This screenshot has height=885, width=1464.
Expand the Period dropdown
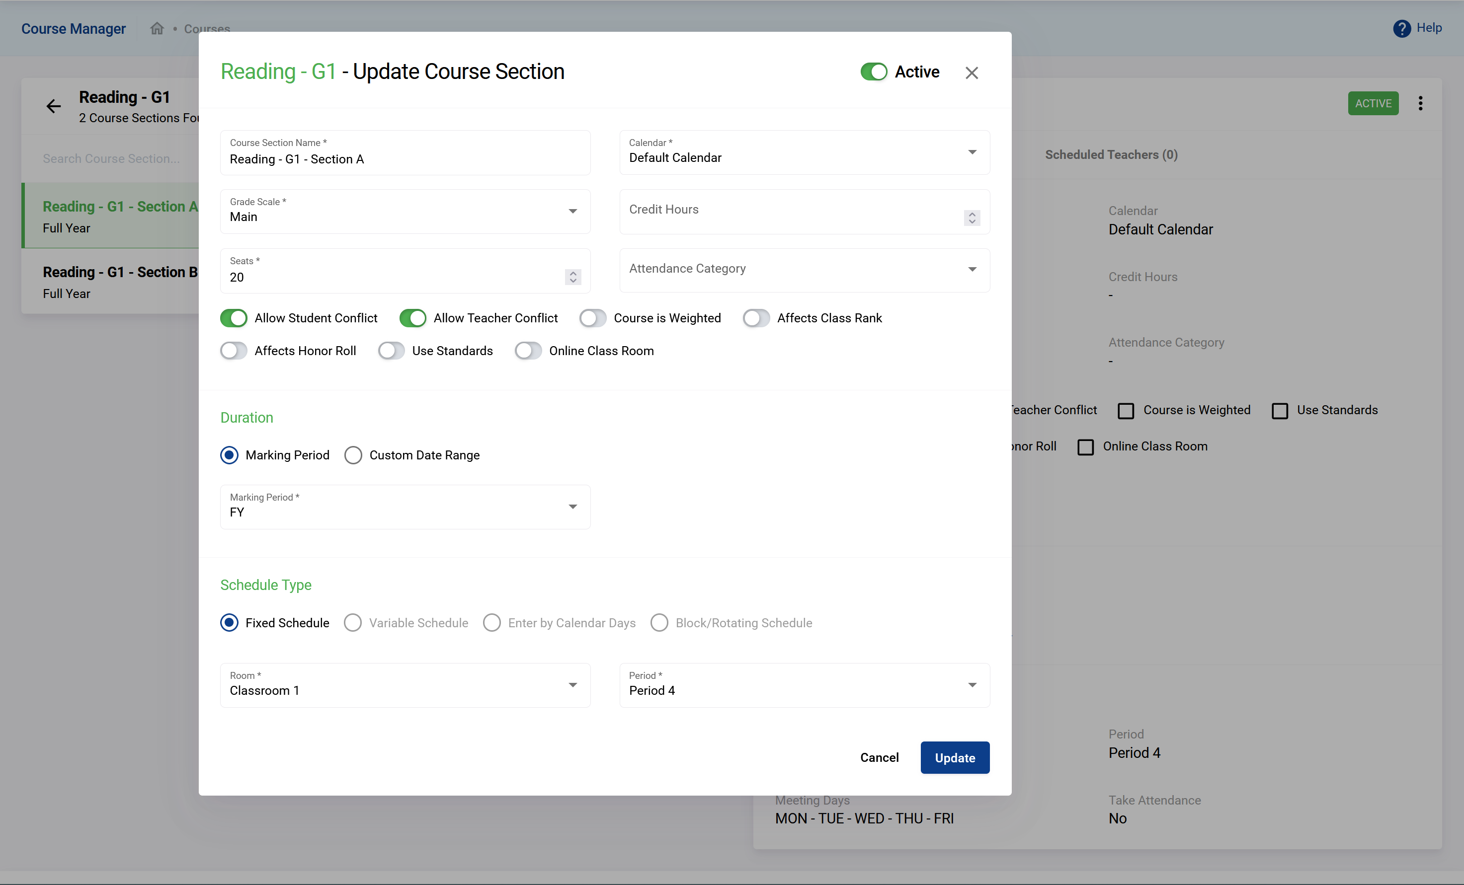pos(804,685)
